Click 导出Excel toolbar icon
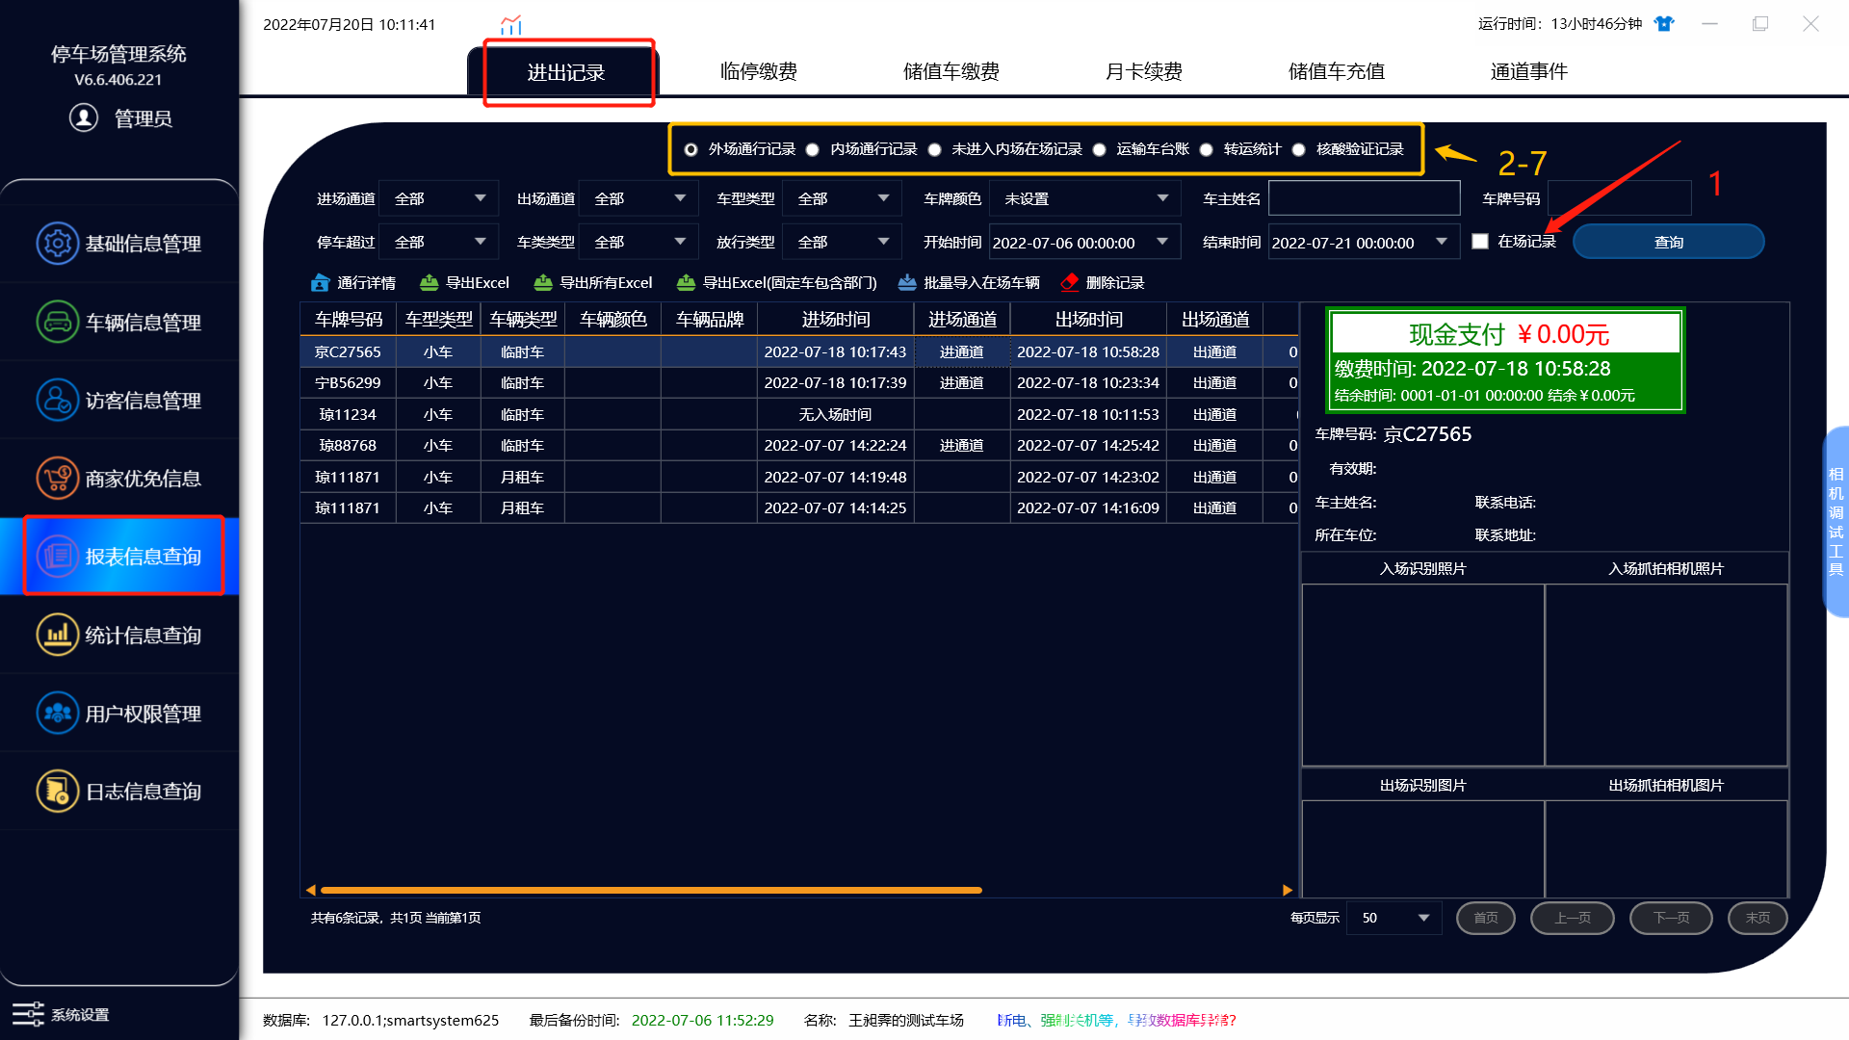This screenshot has height=1040, width=1849. (x=429, y=282)
